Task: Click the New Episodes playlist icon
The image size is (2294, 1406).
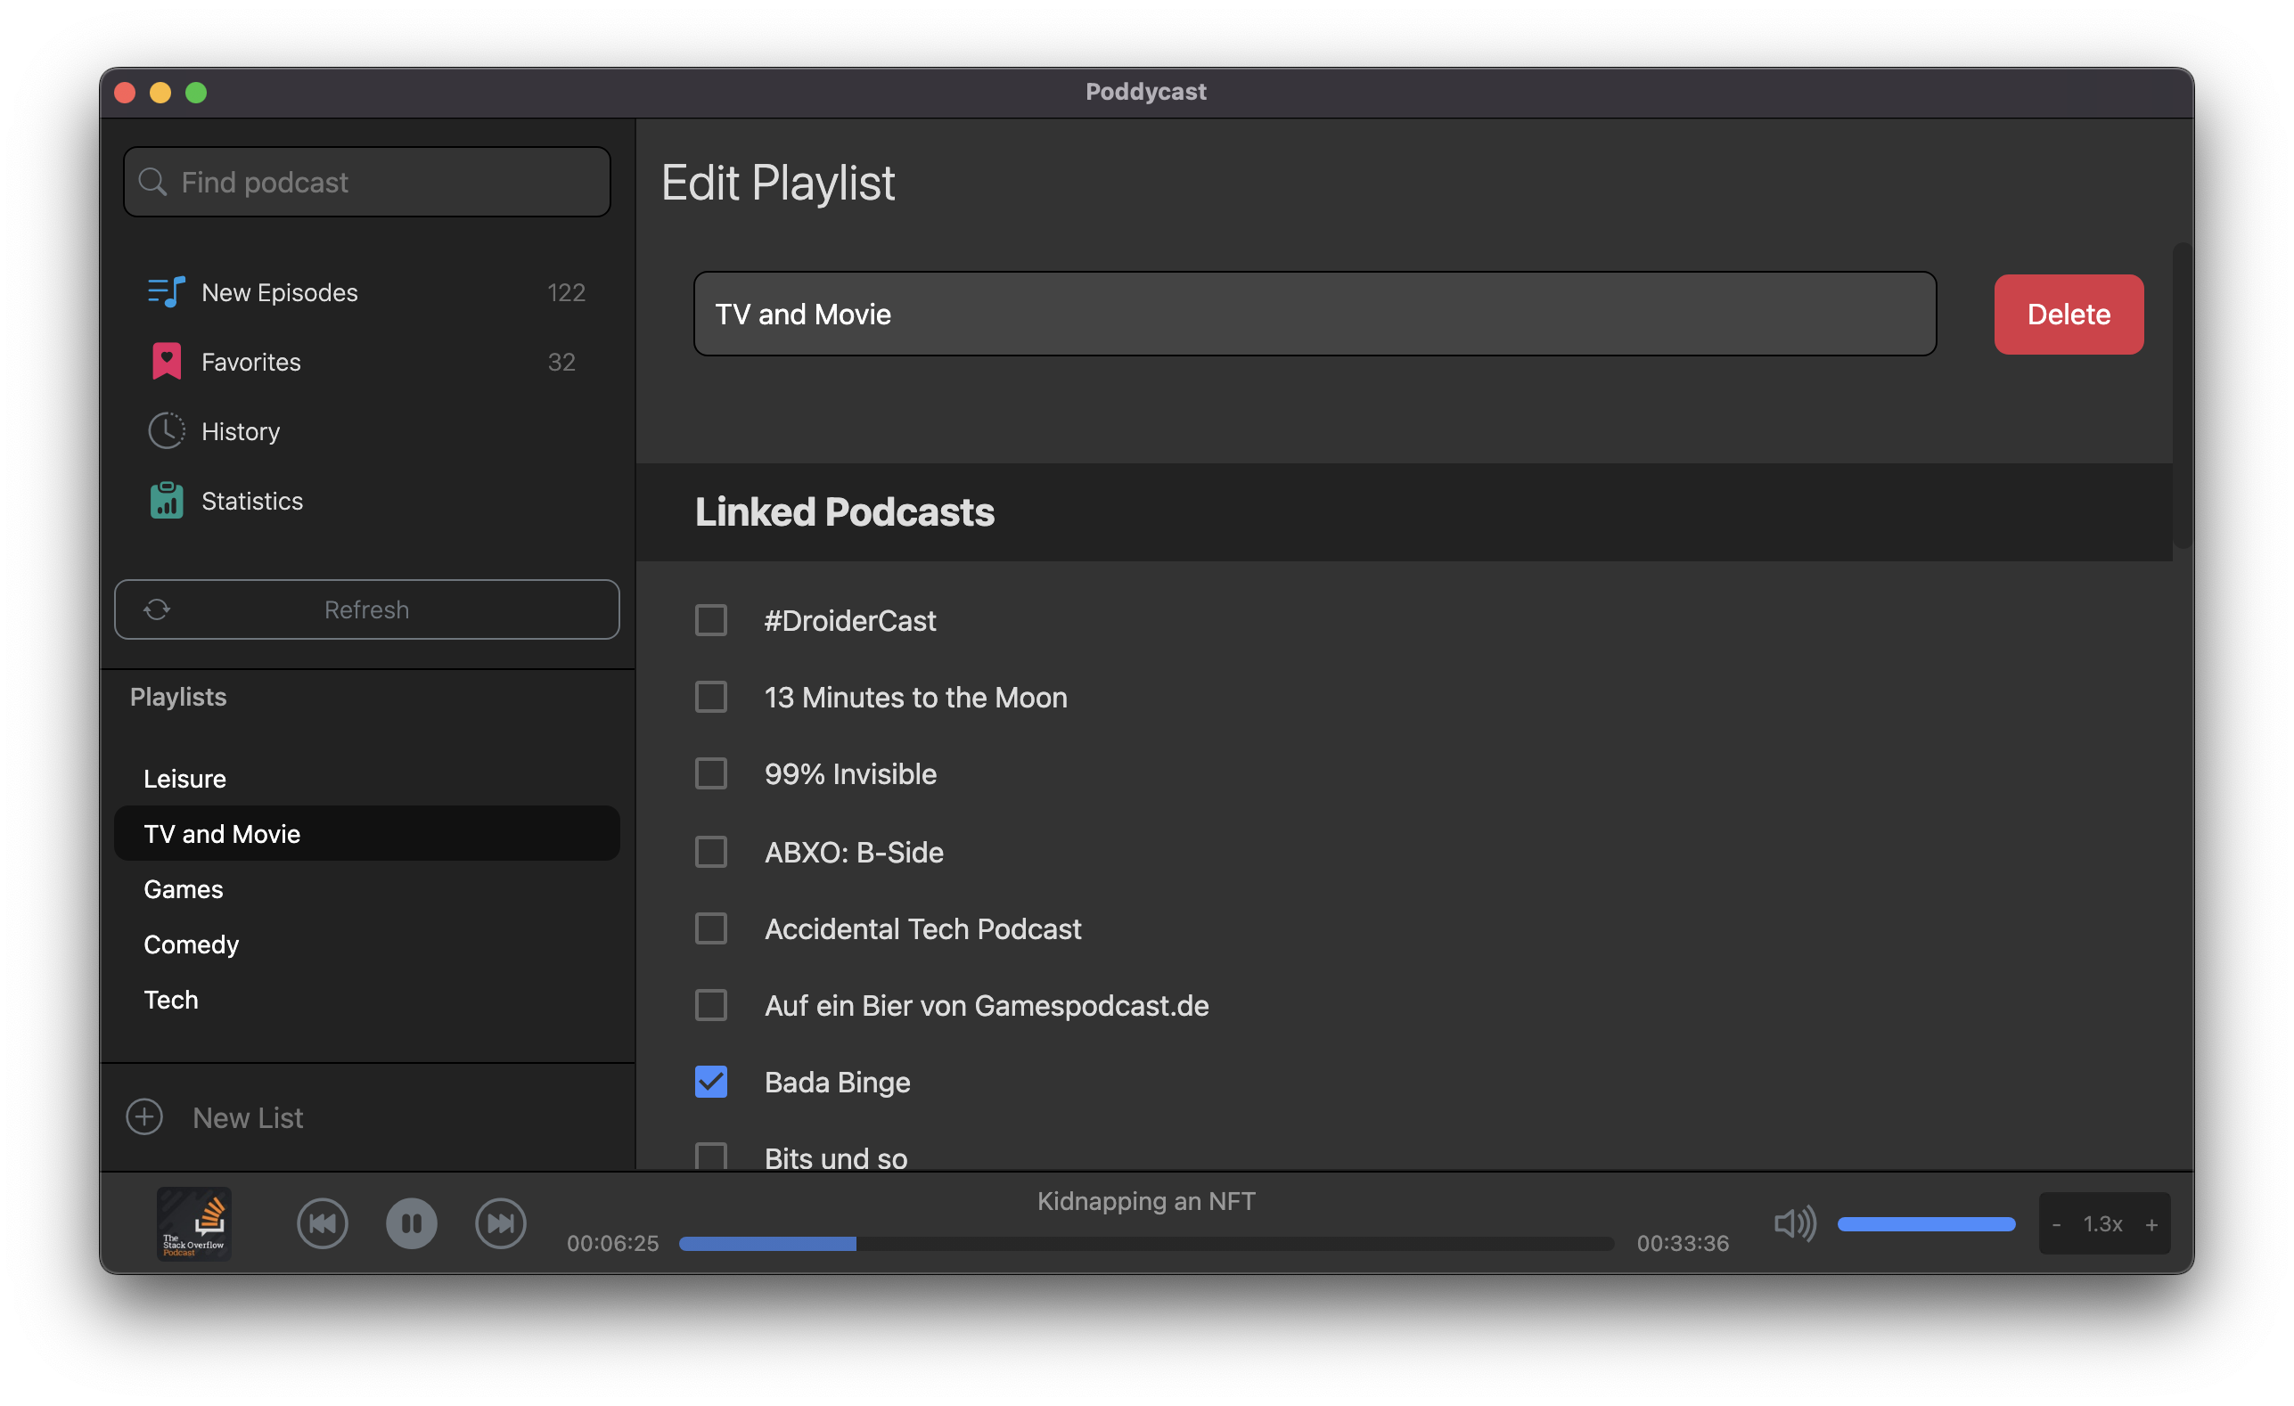Action: 166,292
